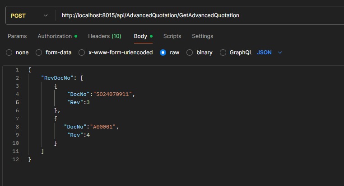Switch to the Settings tab

pos(202,36)
